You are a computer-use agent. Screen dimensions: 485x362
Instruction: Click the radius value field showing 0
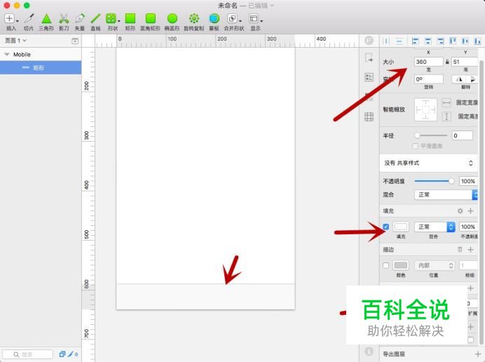463,135
